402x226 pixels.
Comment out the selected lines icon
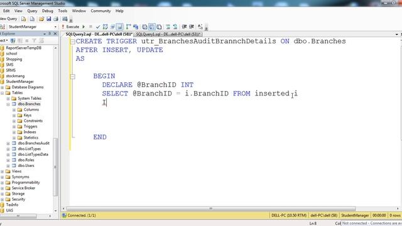pos(168,26)
